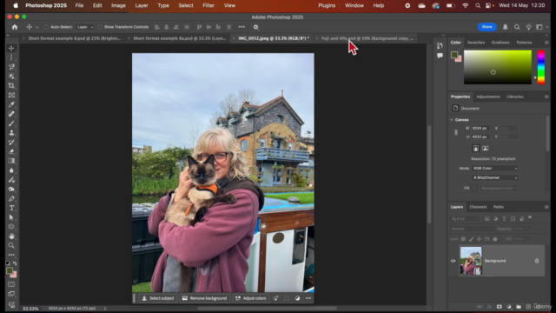
Task: Go to Photoshop Home screen
Action: (15, 27)
